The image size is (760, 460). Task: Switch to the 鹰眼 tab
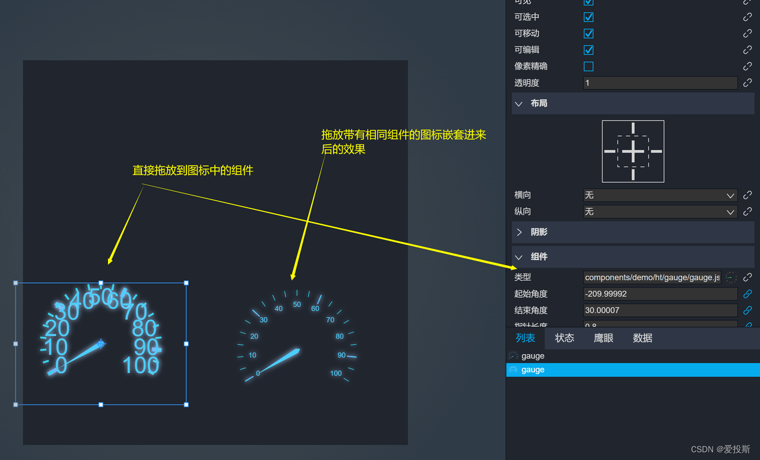coord(603,338)
